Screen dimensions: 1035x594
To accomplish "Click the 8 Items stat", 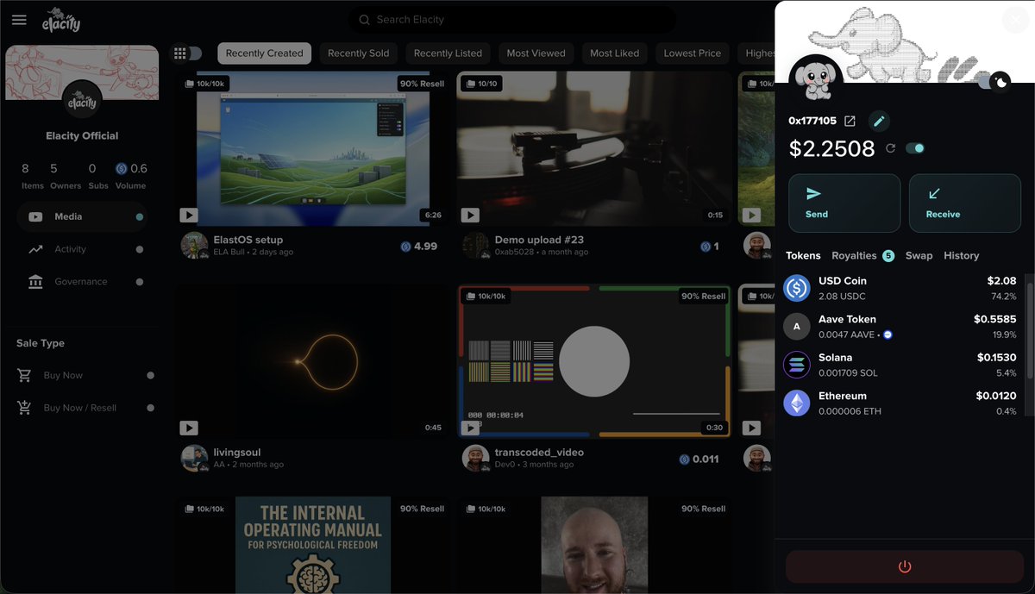I will click(33, 176).
